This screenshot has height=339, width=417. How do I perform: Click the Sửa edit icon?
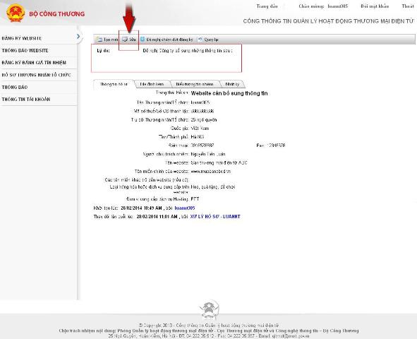(125, 40)
